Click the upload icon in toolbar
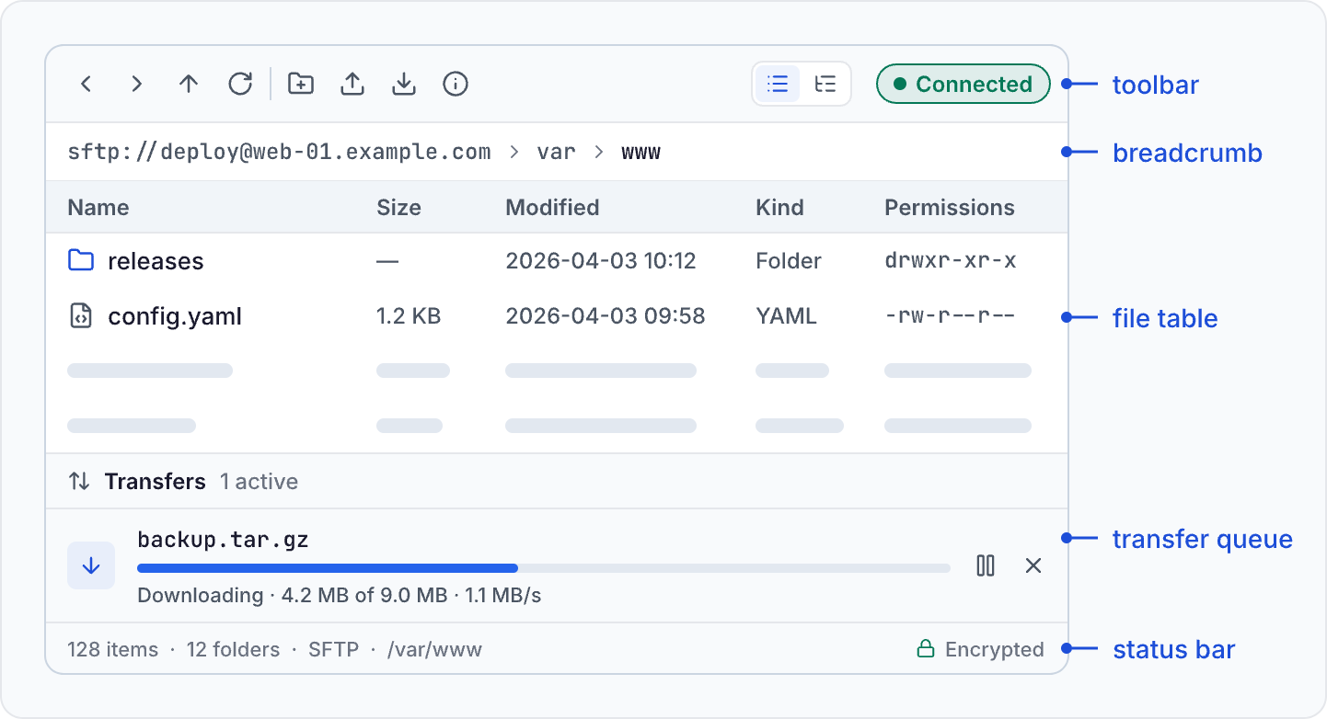The width and height of the screenshot is (1327, 719). coord(352,85)
